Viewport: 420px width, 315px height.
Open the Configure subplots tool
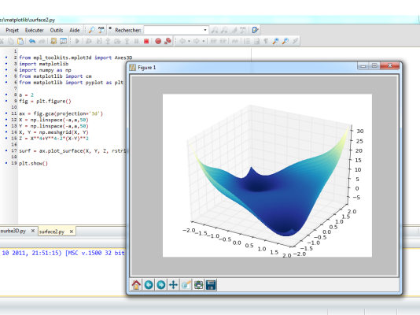tap(198, 285)
